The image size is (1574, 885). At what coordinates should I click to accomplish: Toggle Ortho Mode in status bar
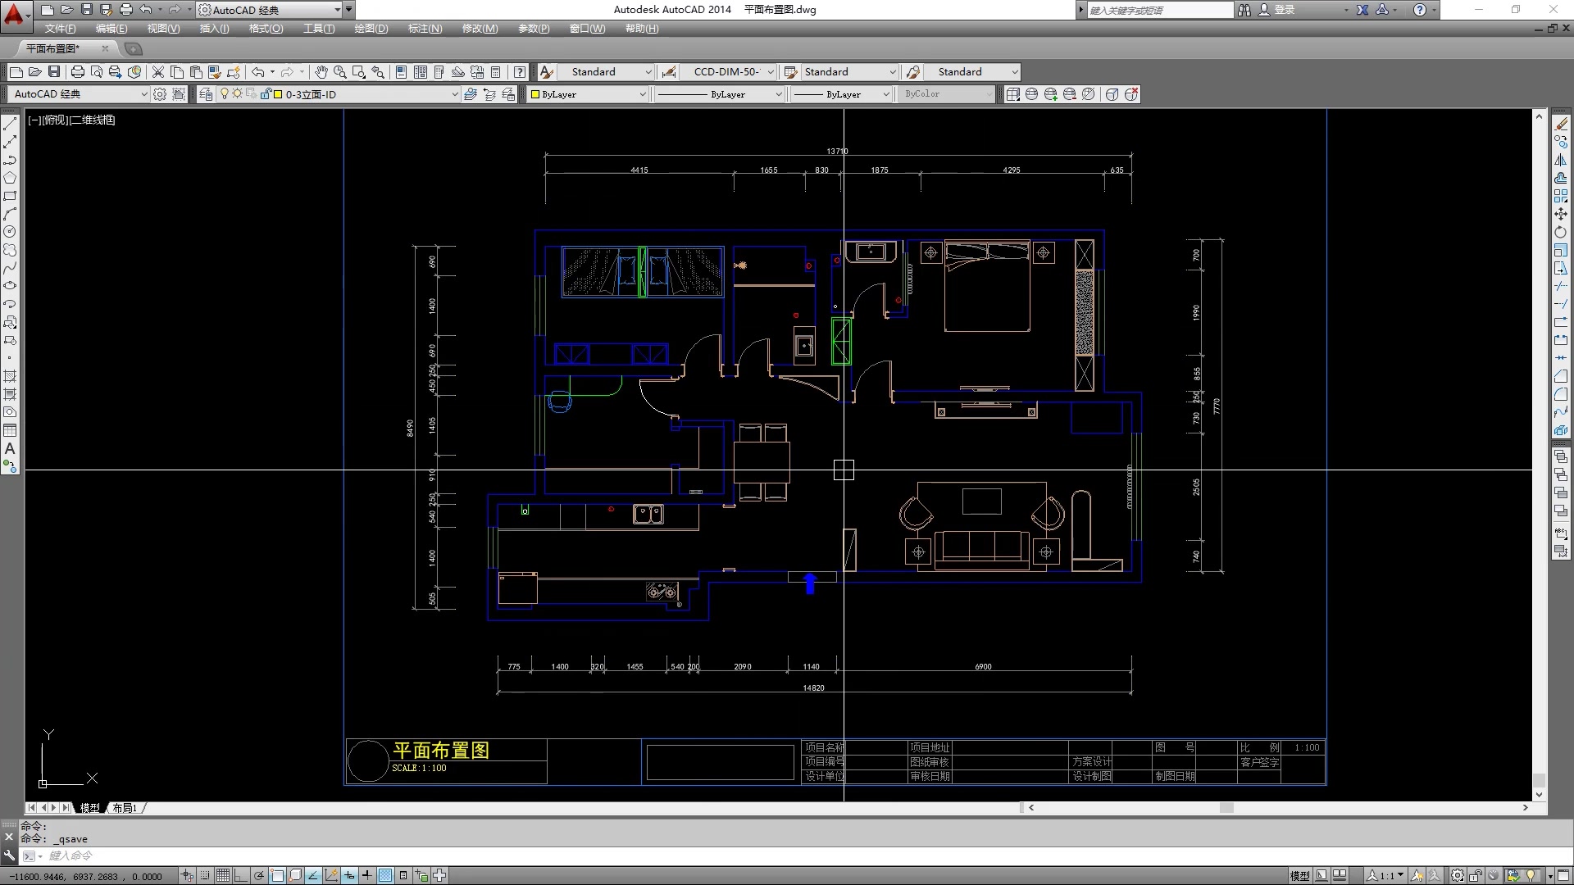[x=240, y=875]
